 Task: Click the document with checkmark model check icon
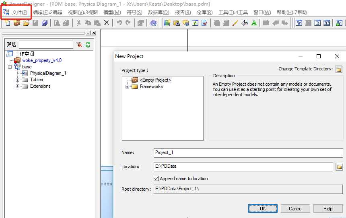204,23
